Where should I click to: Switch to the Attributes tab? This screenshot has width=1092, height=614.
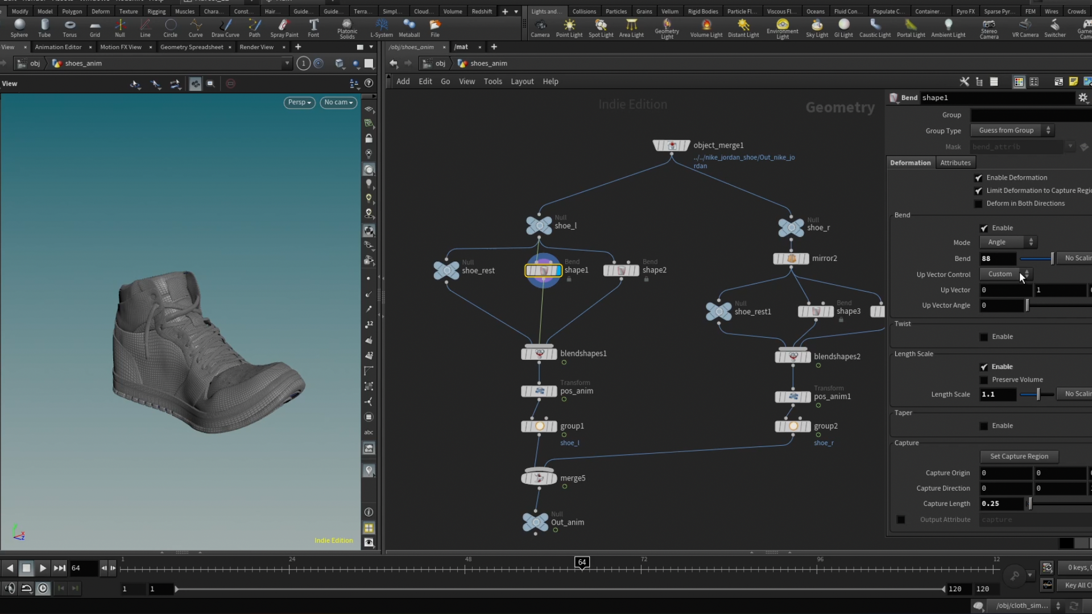pos(955,163)
